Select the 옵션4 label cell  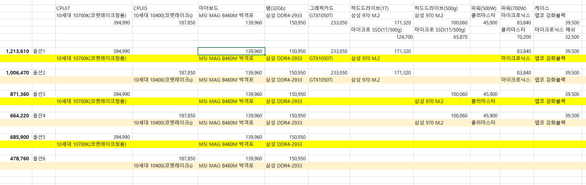coord(44,115)
